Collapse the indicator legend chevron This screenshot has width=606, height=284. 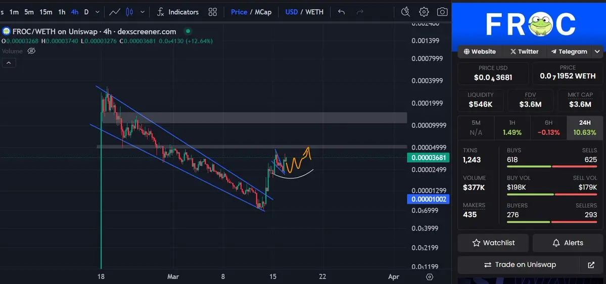point(9,63)
